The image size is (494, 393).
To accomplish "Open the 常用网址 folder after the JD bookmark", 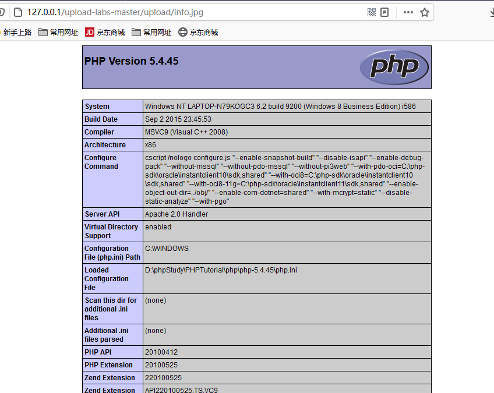I will click(x=151, y=33).
